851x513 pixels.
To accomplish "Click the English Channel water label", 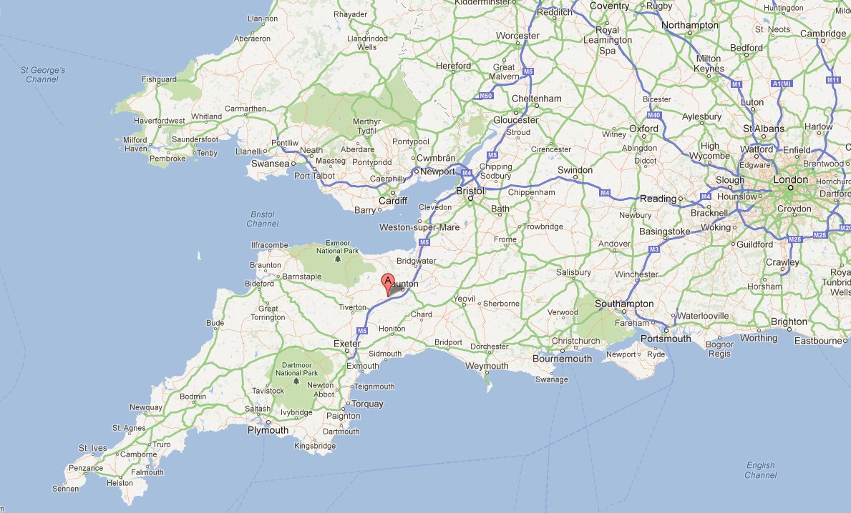I will (760, 470).
